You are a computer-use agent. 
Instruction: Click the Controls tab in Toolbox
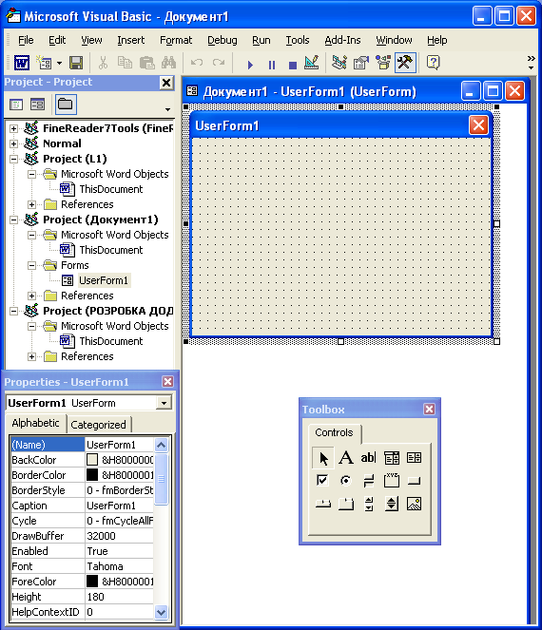point(334,432)
